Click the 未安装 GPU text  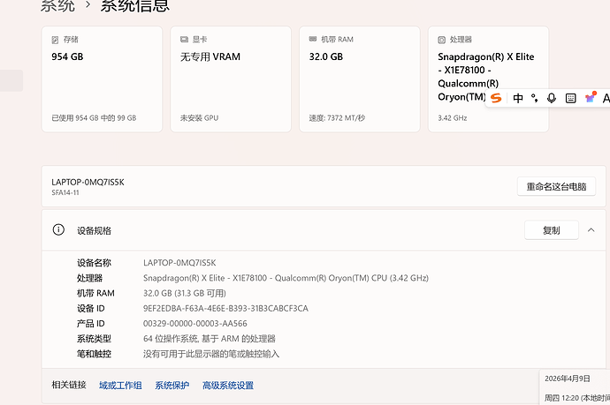tap(199, 118)
